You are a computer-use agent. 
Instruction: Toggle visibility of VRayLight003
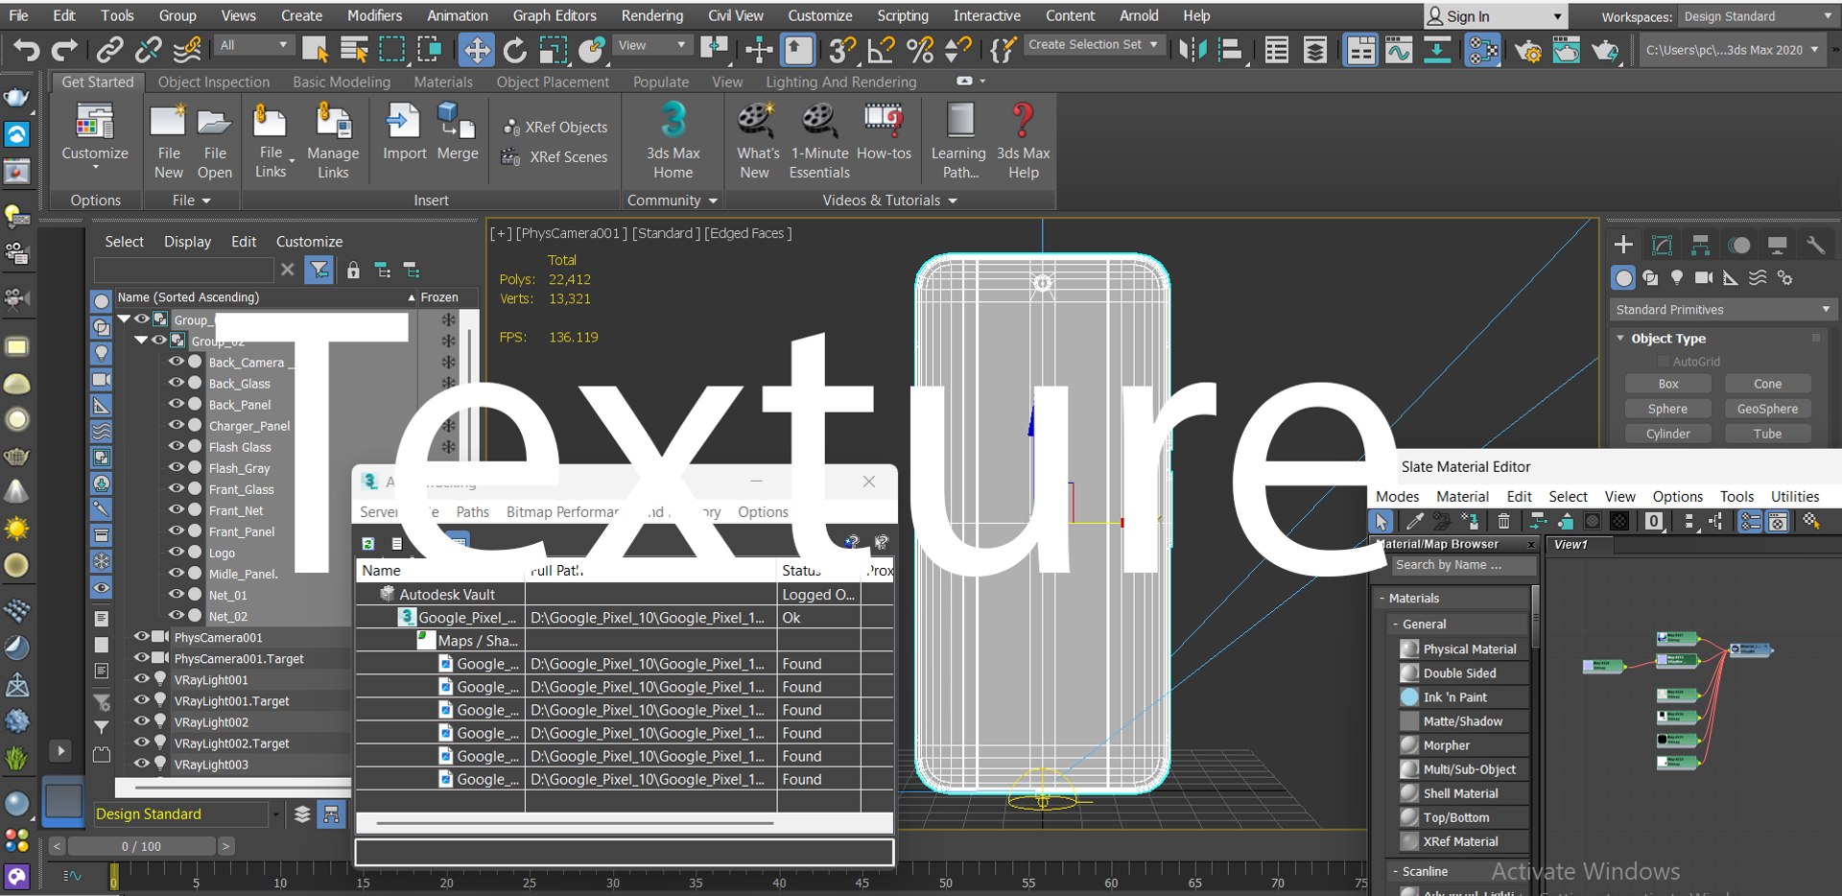[142, 764]
